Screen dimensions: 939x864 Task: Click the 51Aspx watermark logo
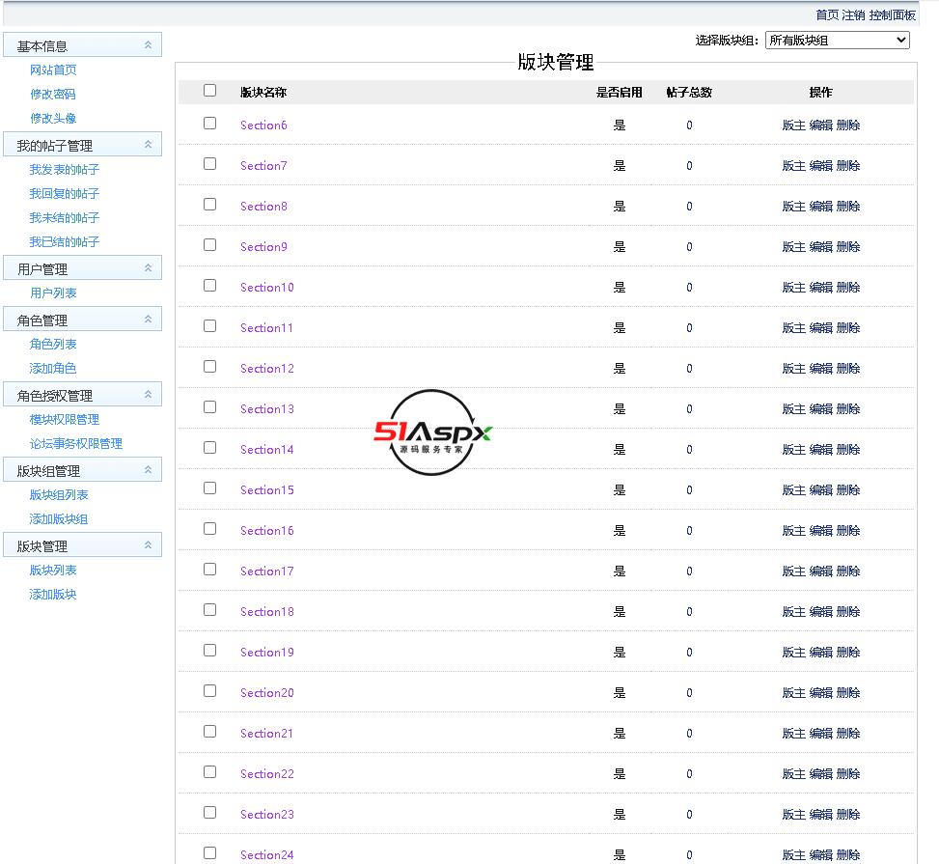pyautogui.click(x=432, y=432)
